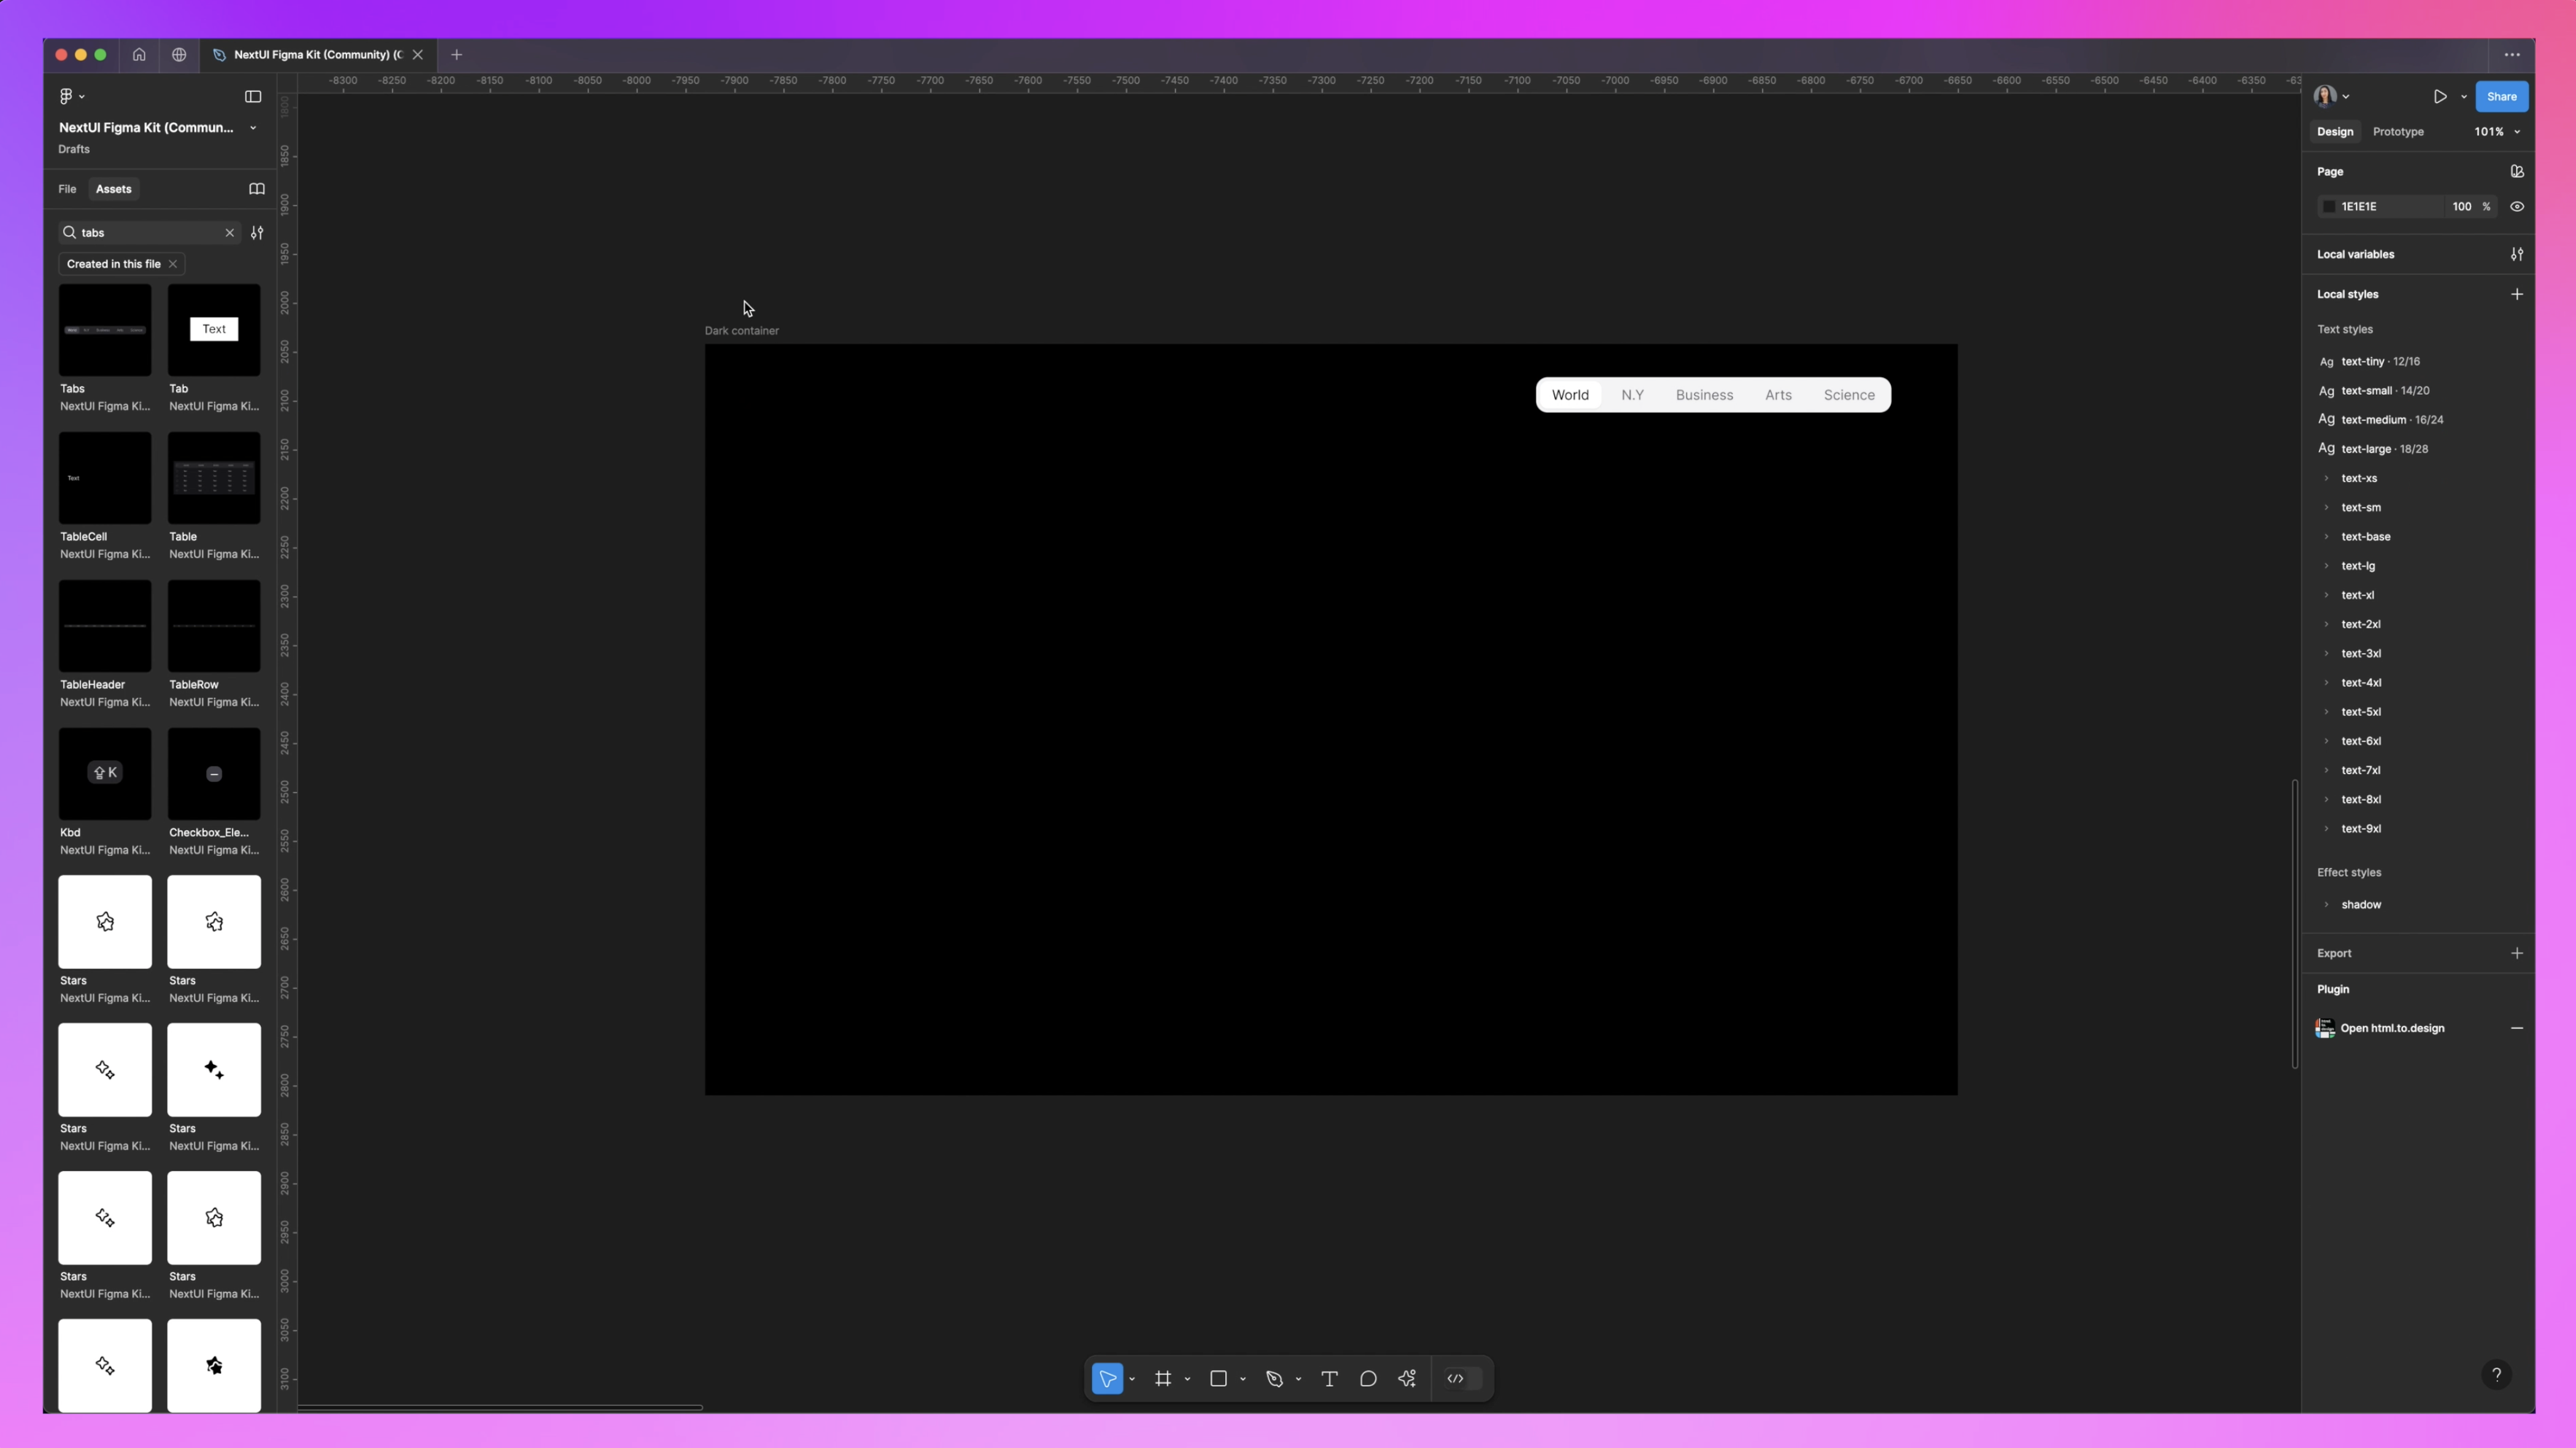This screenshot has height=1448, width=2576.
Task: Select the Arts tab in canvas component
Action: tap(1778, 393)
